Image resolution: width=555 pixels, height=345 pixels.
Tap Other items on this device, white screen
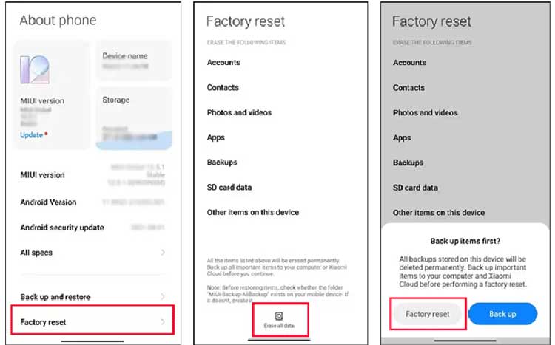(x=253, y=212)
